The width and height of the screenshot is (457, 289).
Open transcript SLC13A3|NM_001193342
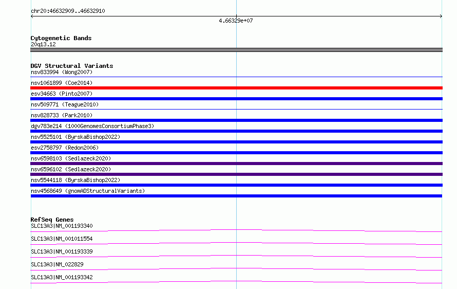[x=62, y=277]
